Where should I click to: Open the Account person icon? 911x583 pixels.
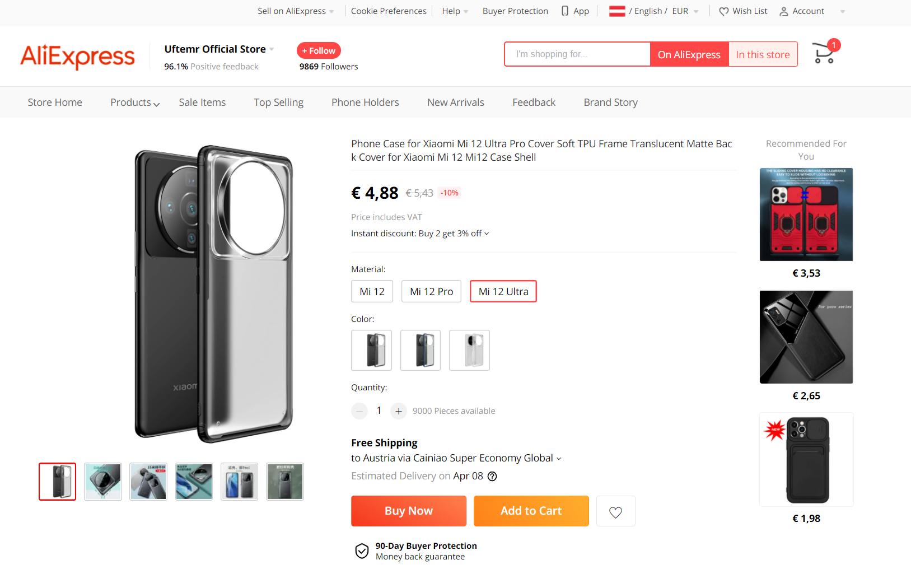pos(784,11)
